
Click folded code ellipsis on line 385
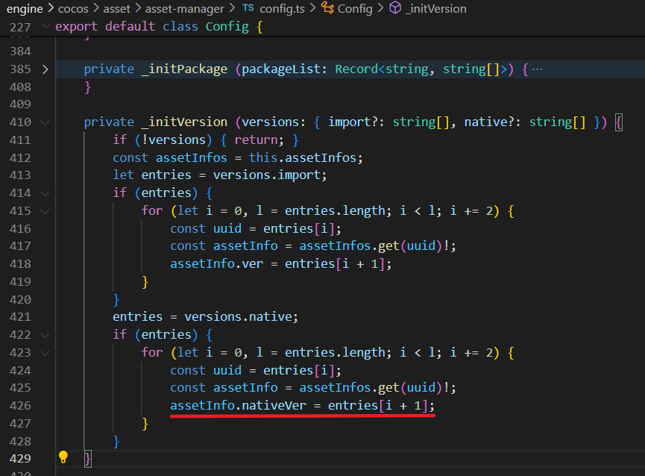coord(537,69)
